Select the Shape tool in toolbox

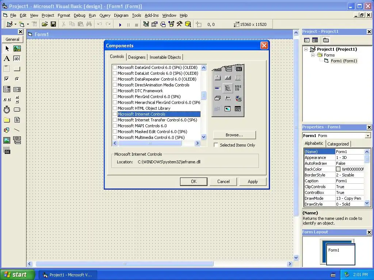click(x=7, y=130)
